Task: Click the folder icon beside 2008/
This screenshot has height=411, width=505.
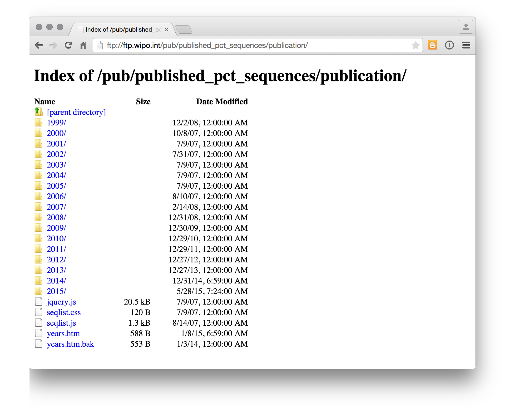Action: (x=38, y=217)
